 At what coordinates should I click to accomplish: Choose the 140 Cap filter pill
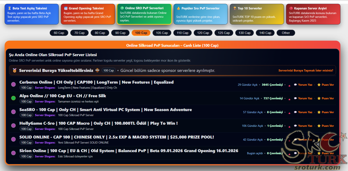pos(265,33)
